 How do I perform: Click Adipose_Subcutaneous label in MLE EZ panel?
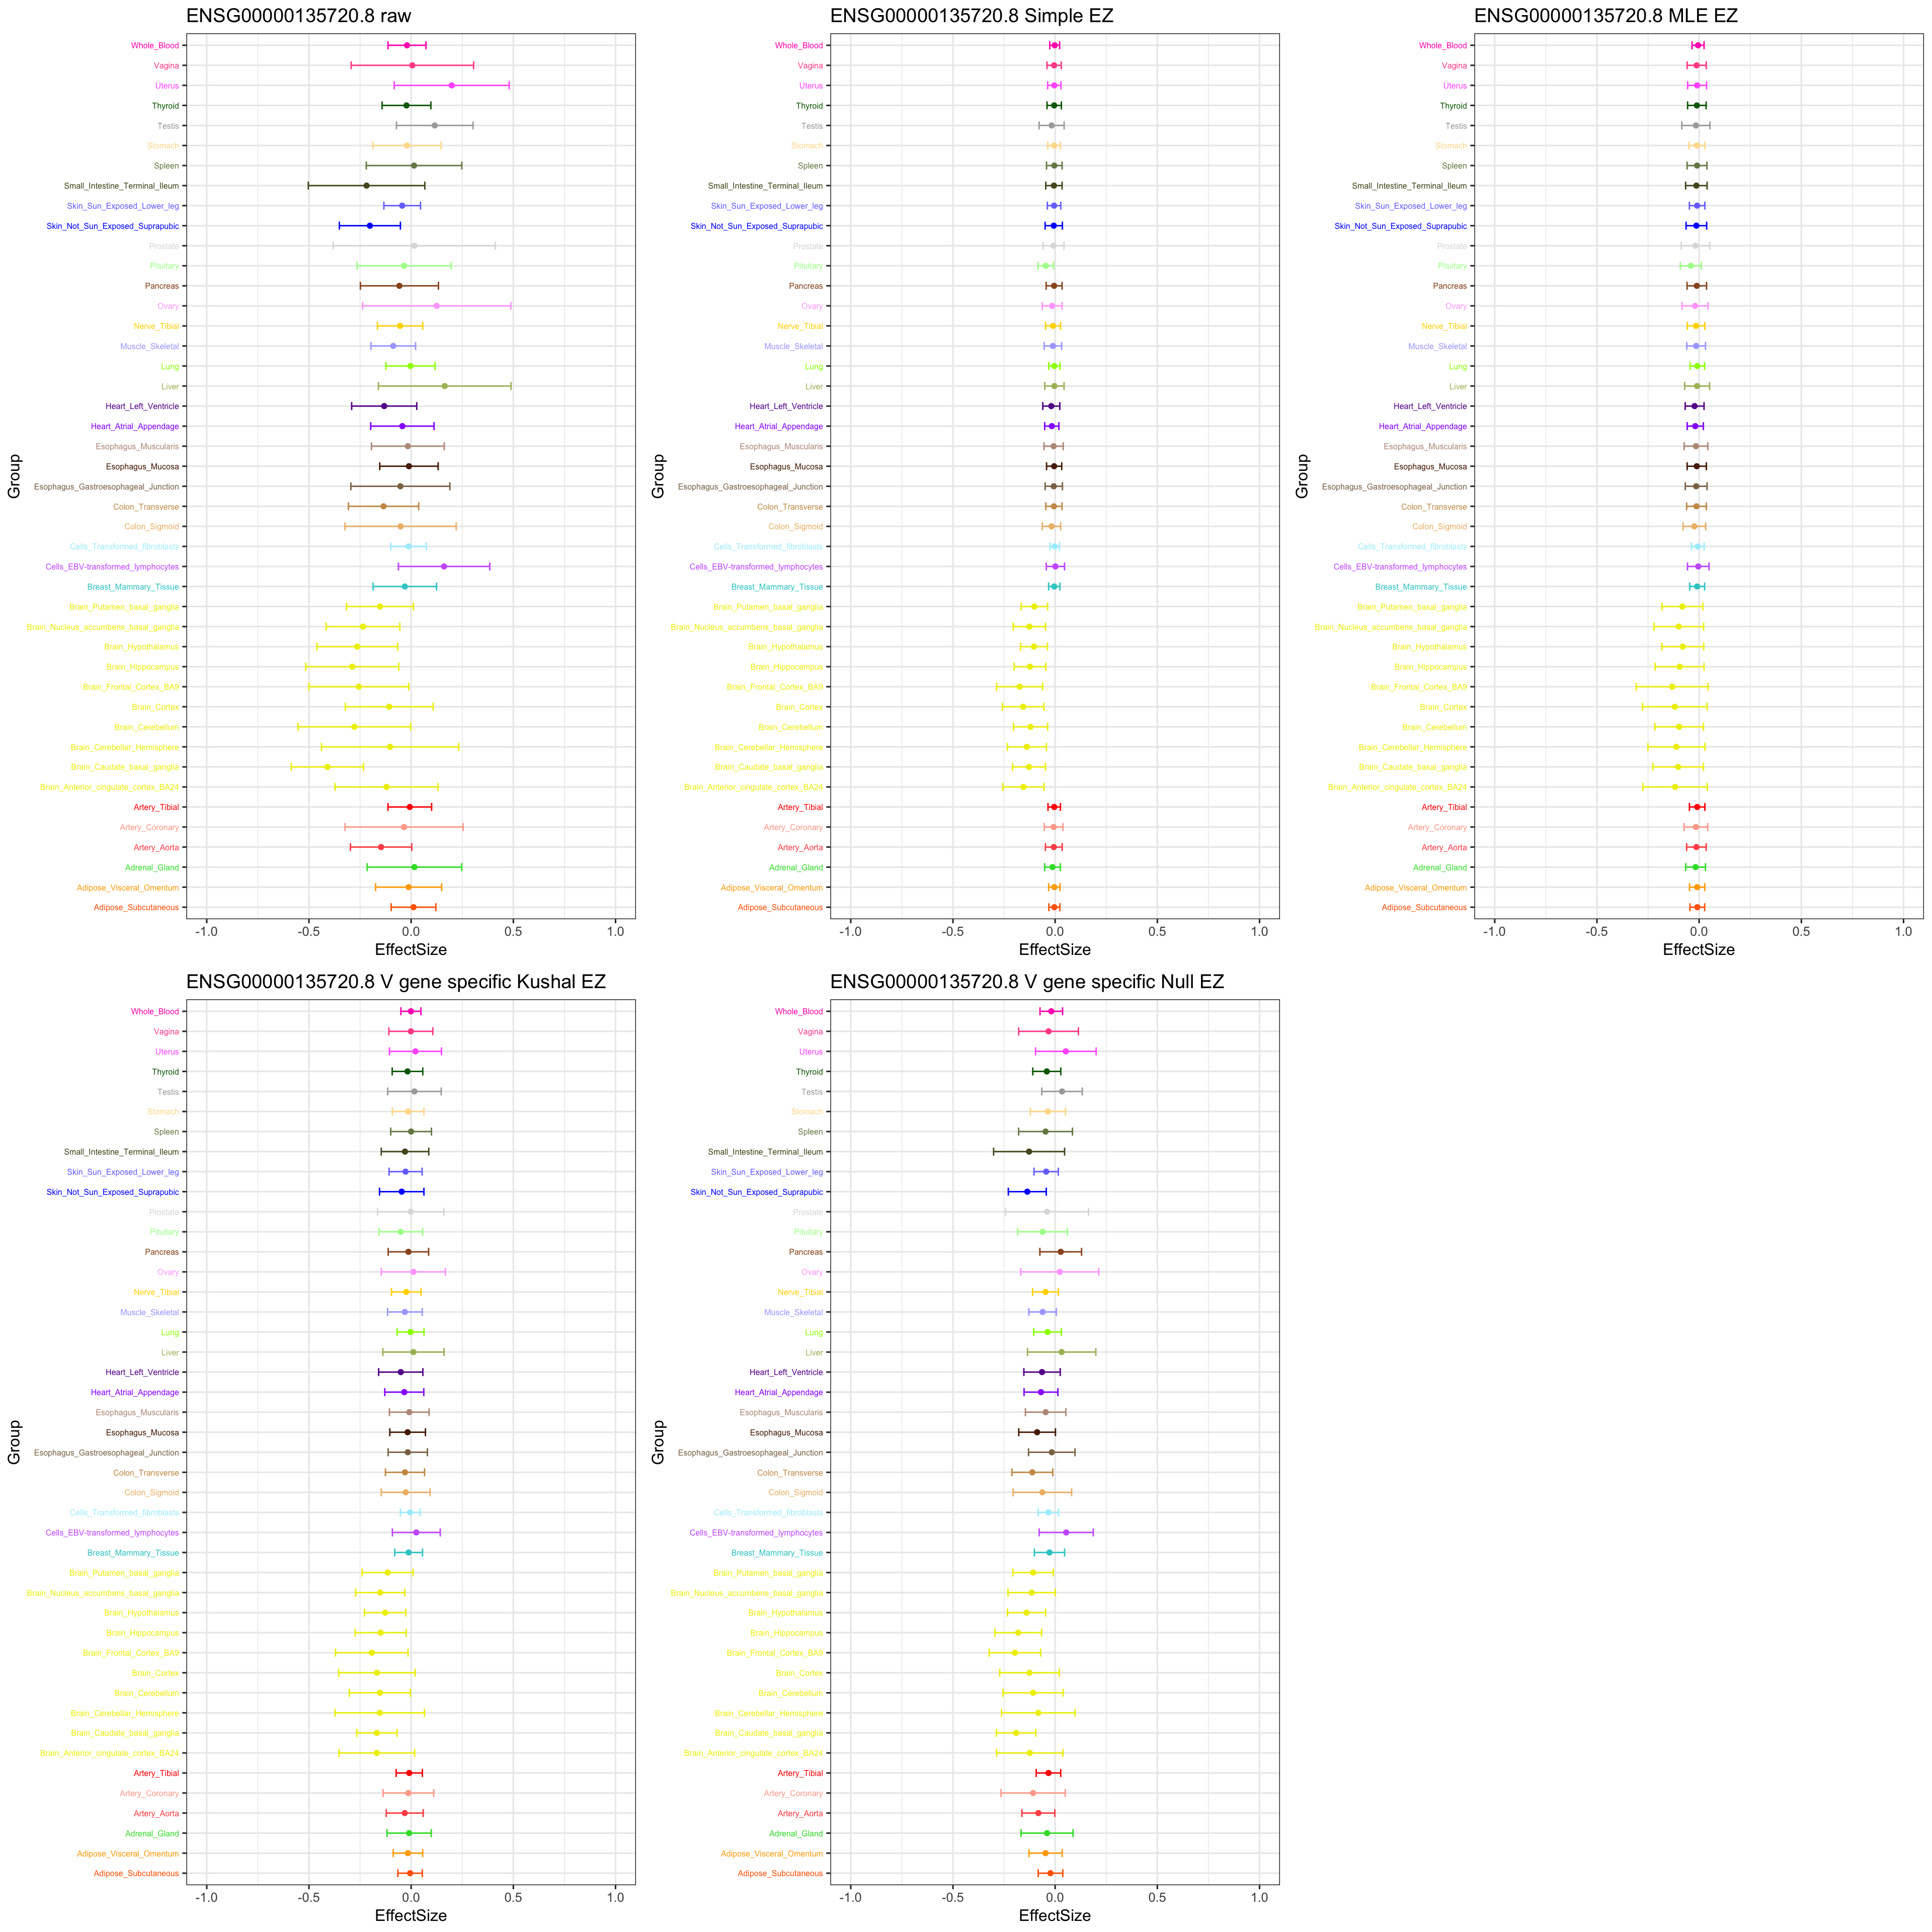pyautogui.click(x=1424, y=908)
